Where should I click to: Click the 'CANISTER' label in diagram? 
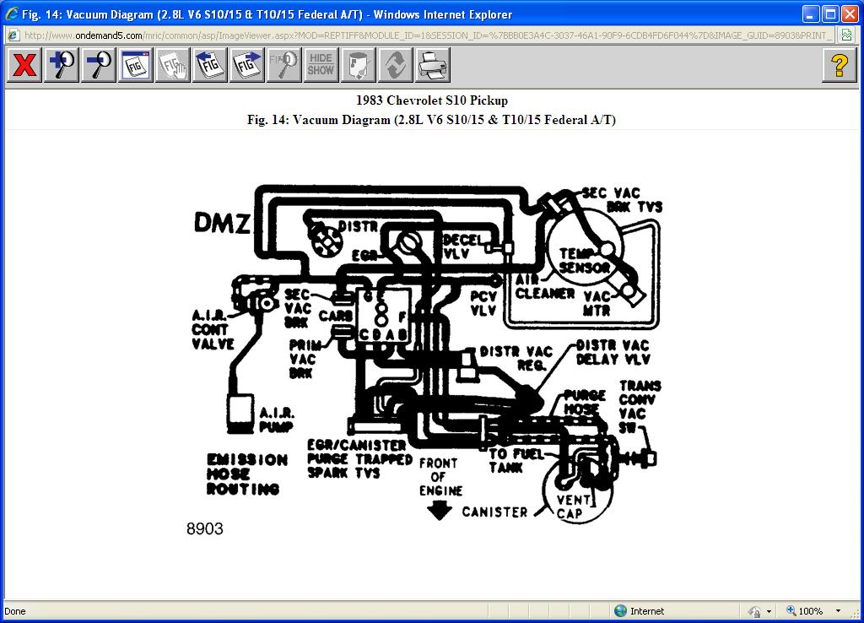point(494,512)
